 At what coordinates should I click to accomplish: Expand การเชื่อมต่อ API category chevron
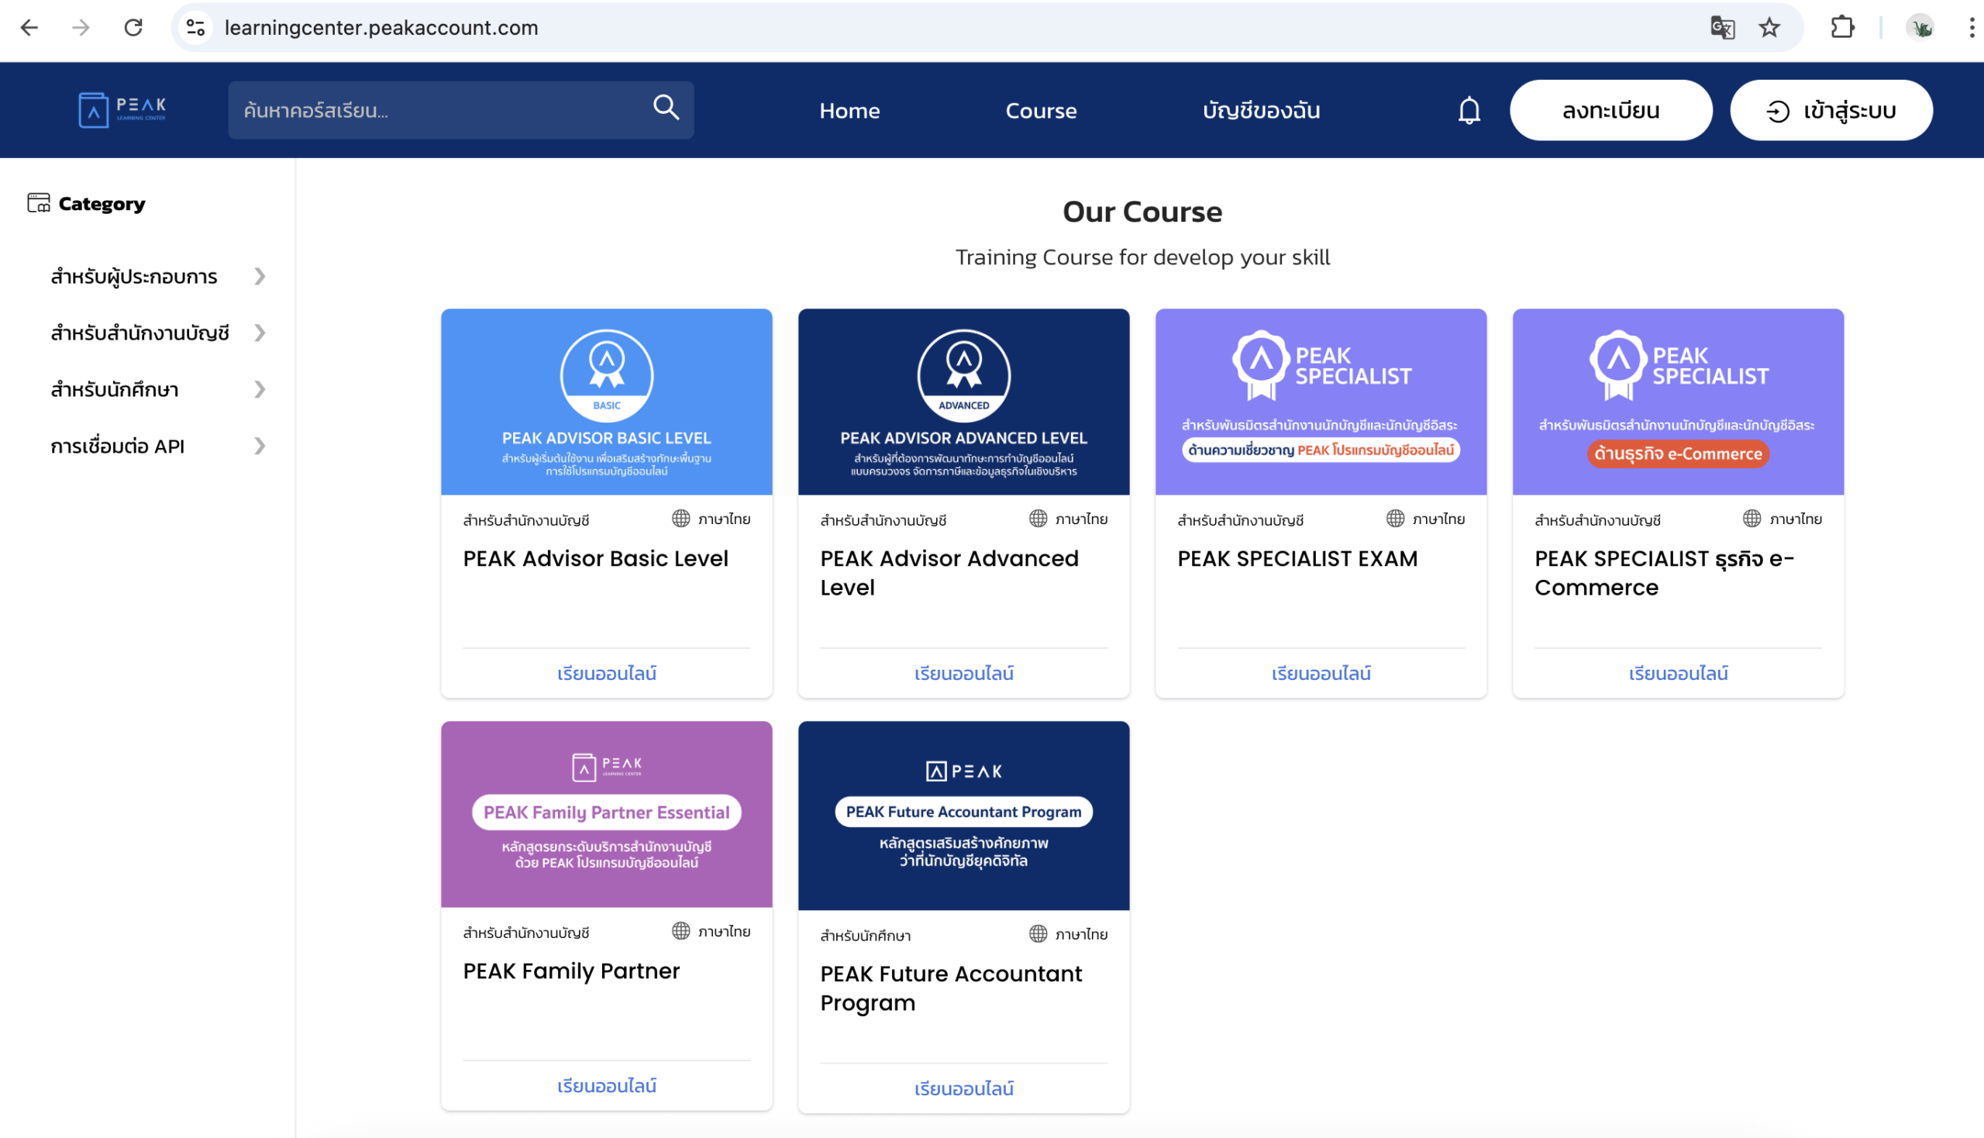(260, 447)
